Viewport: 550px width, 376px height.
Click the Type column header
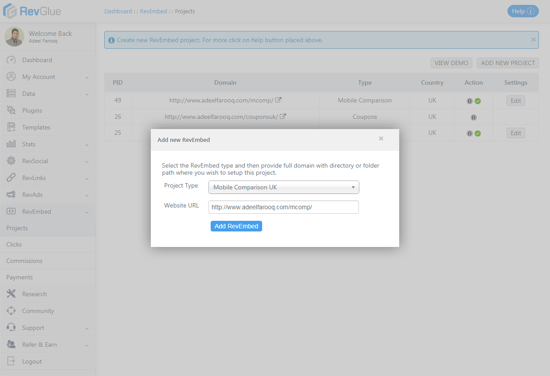click(365, 82)
